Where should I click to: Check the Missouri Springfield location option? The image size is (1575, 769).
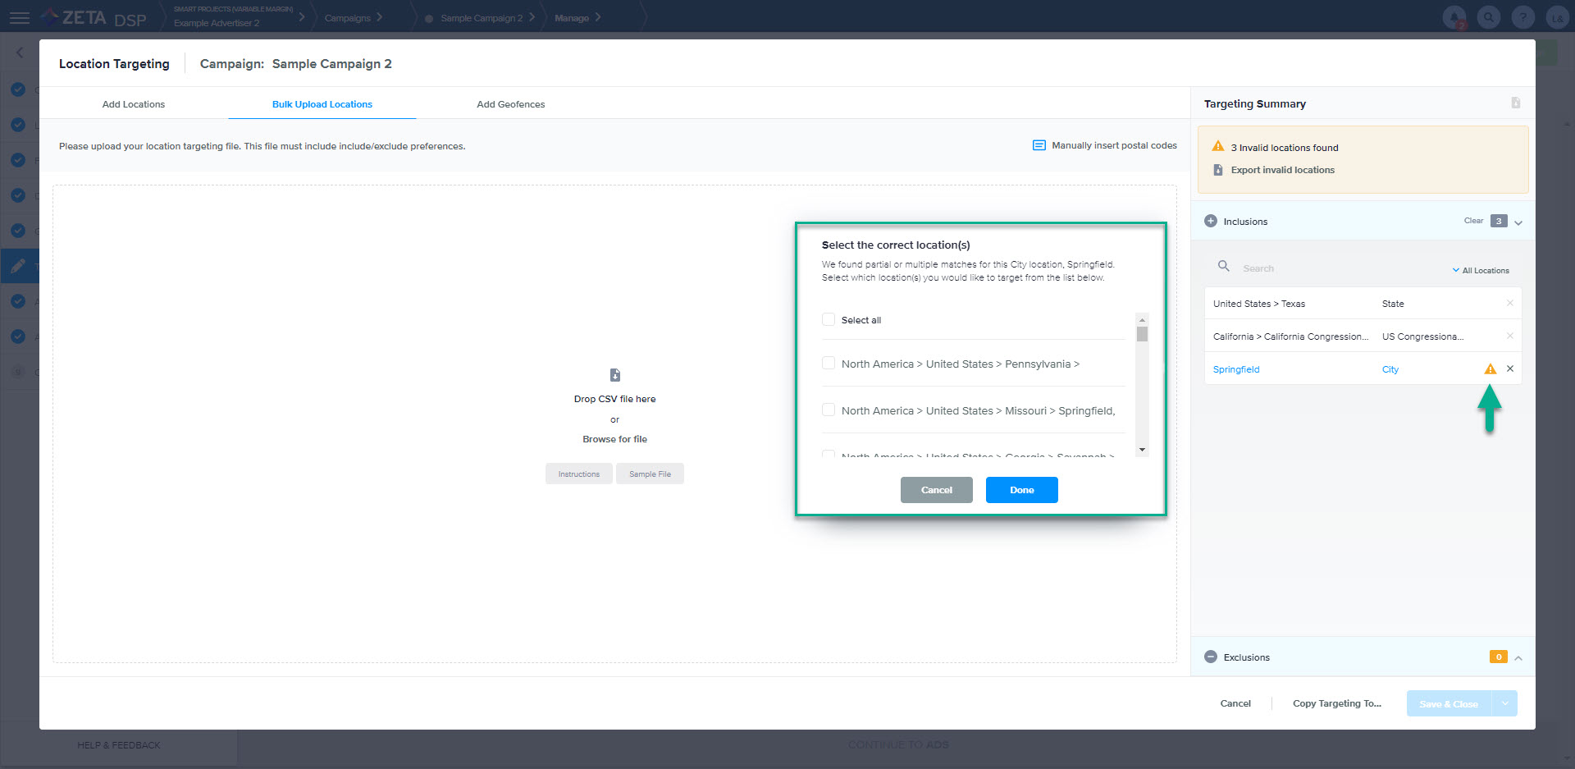pyautogui.click(x=829, y=410)
